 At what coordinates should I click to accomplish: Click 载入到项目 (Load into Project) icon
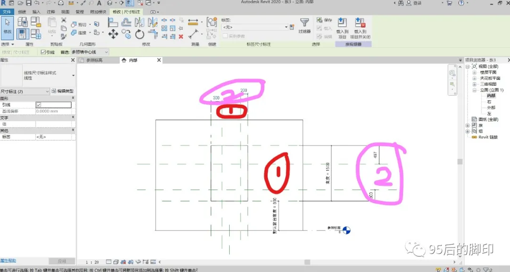(342, 23)
